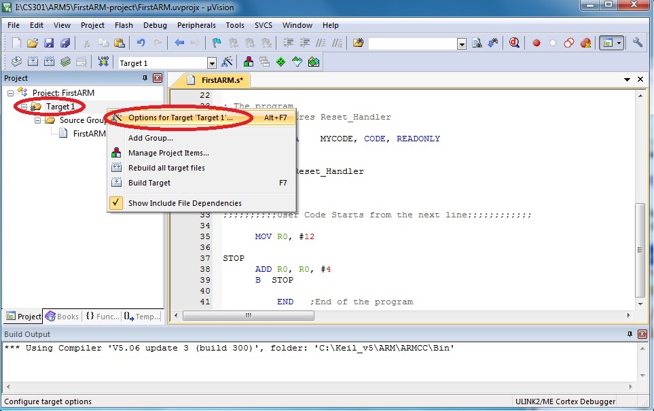Viewport: 654px width, 411px height.
Task: Kill all breakpoints with the red-X icon
Action: point(585,43)
